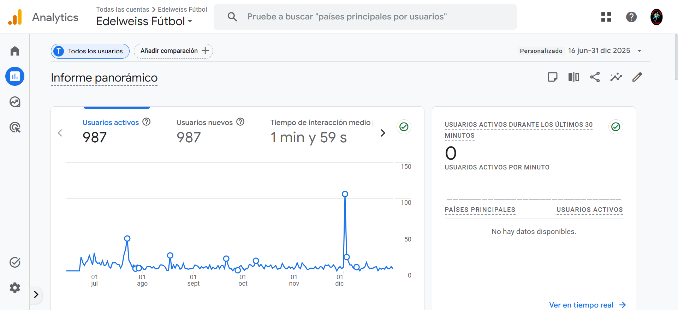The image size is (678, 310).
Task: Click help icon next to Usuarios activos
Action: point(147,122)
